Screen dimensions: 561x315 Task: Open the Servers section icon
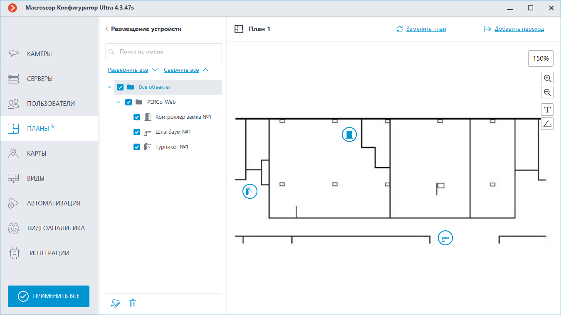(13, 78)
